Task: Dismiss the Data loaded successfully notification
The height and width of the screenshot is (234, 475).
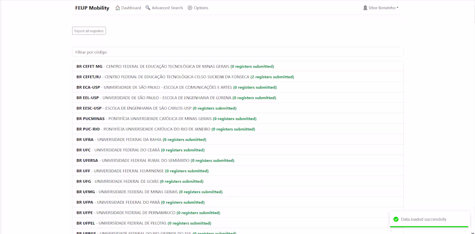Action: pyautogui.click(x=429, y=219)
